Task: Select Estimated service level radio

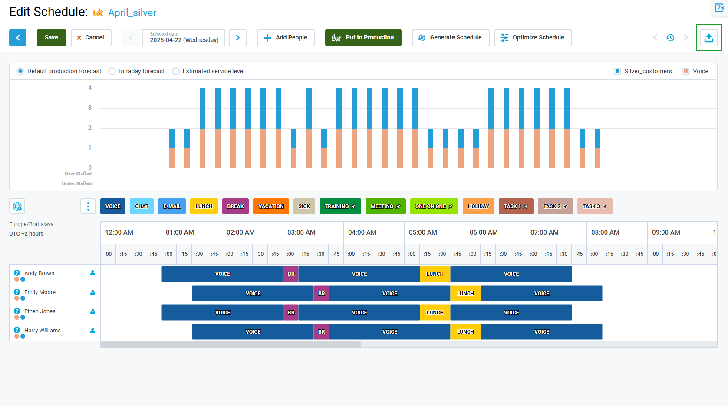Action: [176, 71]
